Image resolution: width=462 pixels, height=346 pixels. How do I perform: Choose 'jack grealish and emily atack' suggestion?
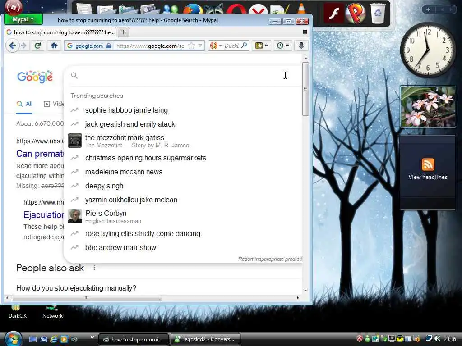coord(130,124)
